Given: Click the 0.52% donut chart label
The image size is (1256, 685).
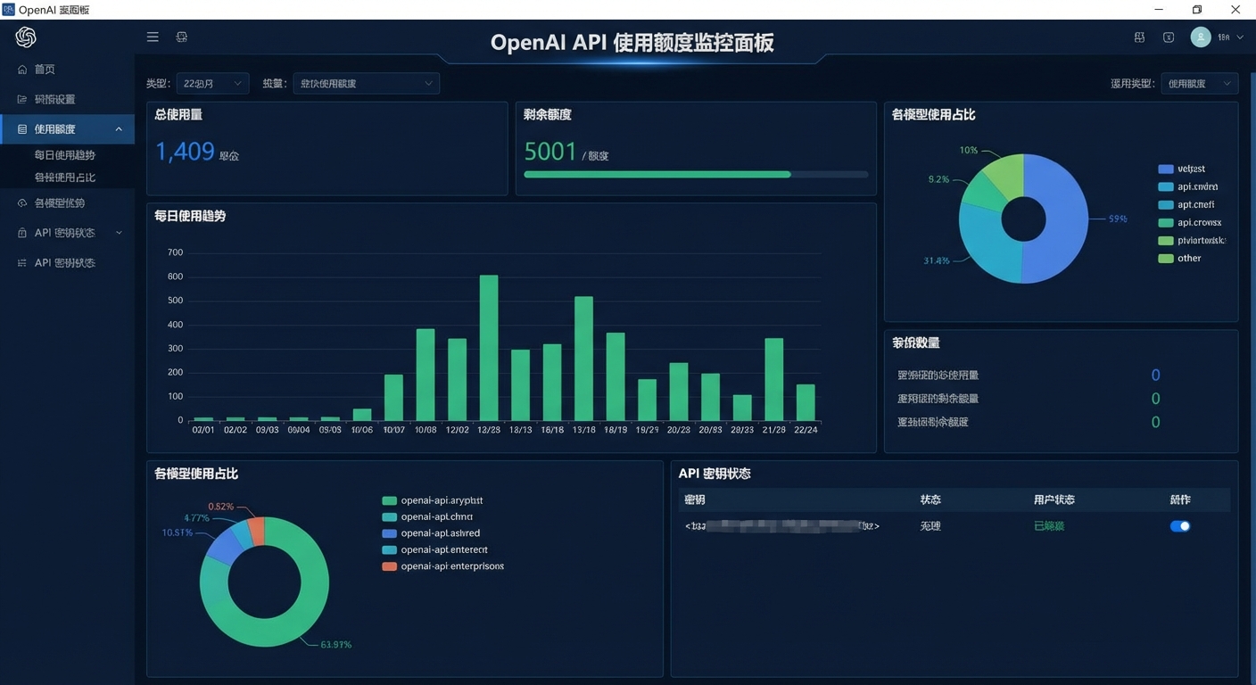Looking at the screenshot, I should pyautogui.click(x=221, y=507).
